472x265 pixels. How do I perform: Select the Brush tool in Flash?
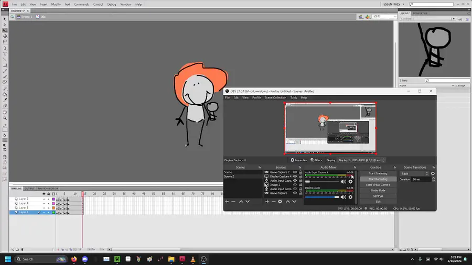tap(5, 76)
